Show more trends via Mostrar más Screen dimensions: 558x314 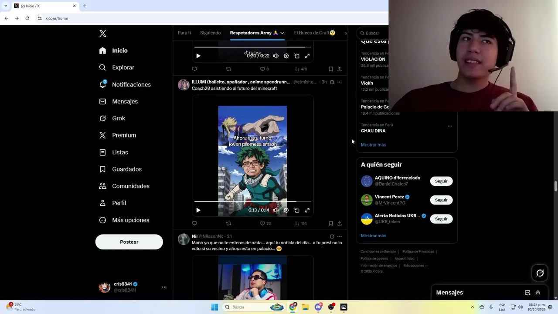click(373, 145)
